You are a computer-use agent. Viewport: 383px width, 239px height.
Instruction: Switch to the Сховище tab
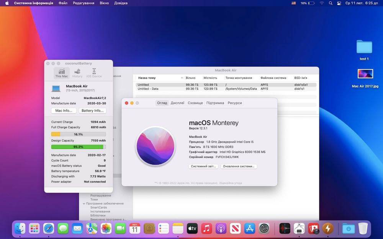[195, 103]
